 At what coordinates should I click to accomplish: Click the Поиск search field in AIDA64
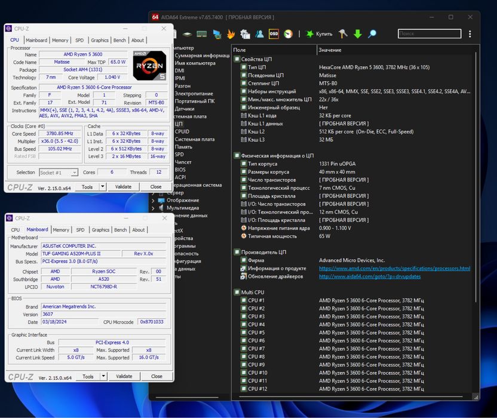tap(429, 33)
